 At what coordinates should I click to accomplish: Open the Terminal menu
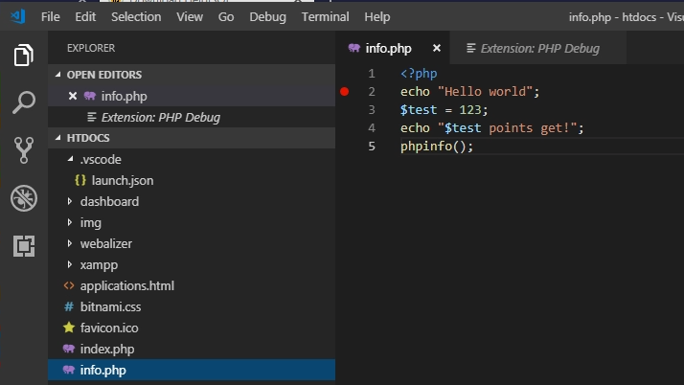(x=325, y=16)
